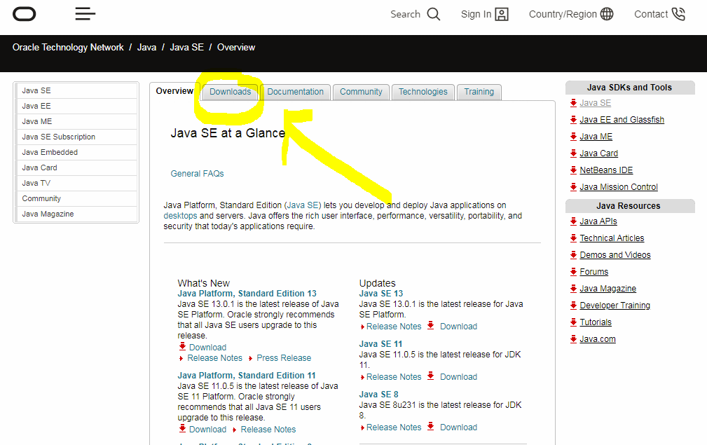Image resolution: width=707 pixels, height=445 pixels.
Task: Open Java ME in left sidebar
Action: 76,121
